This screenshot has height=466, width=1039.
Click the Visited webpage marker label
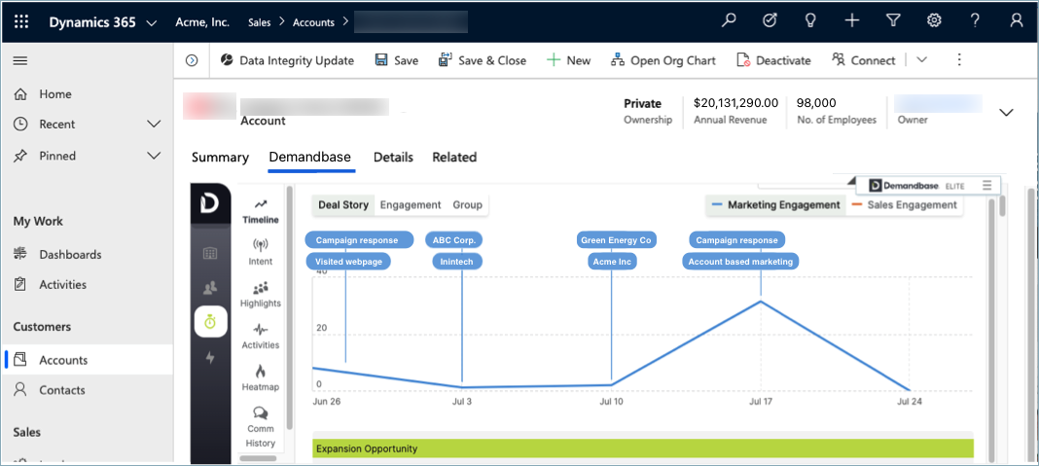pyautogui.click(x=348, y=261)
